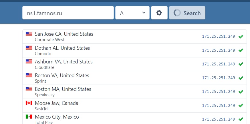
Task: Click the Corporate West provider label
Action: click(49, 40)
